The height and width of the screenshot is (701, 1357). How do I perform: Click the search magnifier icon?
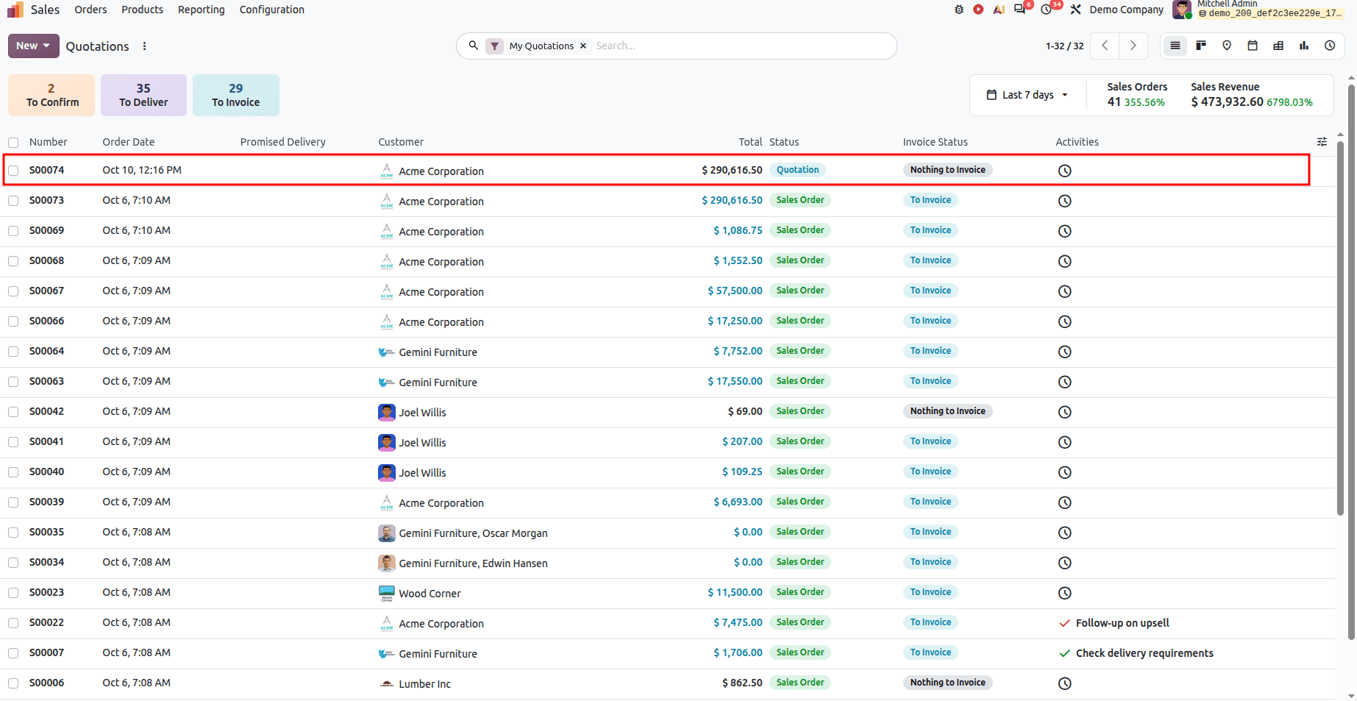click(474, 46)
